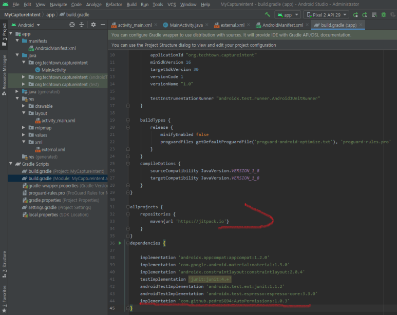The image size is (397, 315).
Task: Open the Tools menu
Action: point(158,5)
